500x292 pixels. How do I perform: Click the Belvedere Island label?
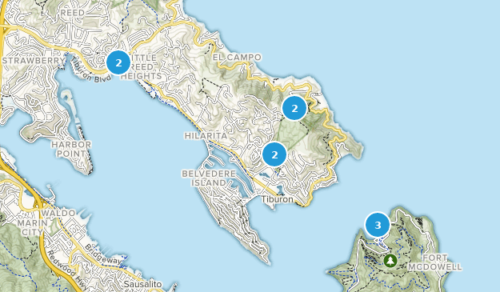[209, 178]
